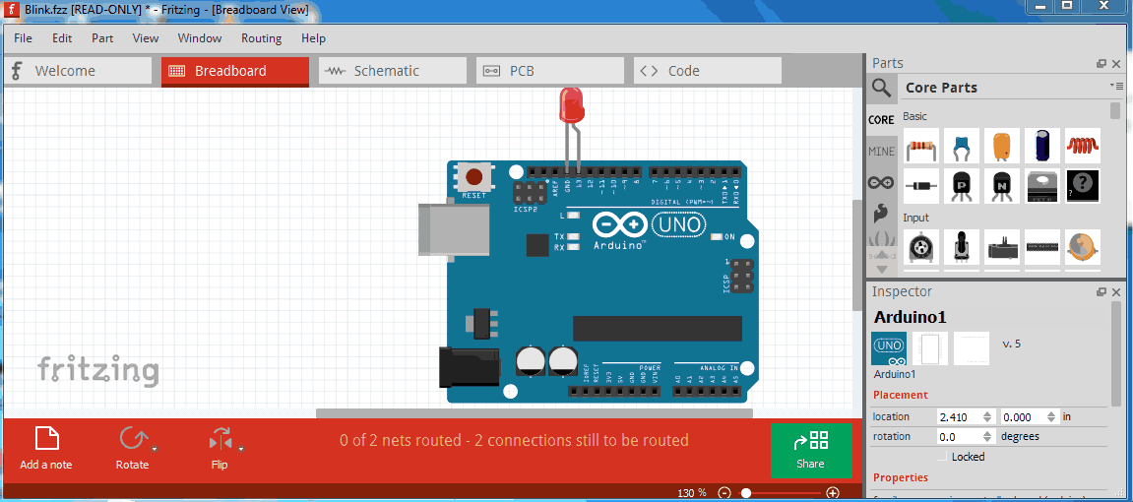Open the View menu
This screenshot has height=502, width=1133.
pyautogui.click(x=146, y=38)
